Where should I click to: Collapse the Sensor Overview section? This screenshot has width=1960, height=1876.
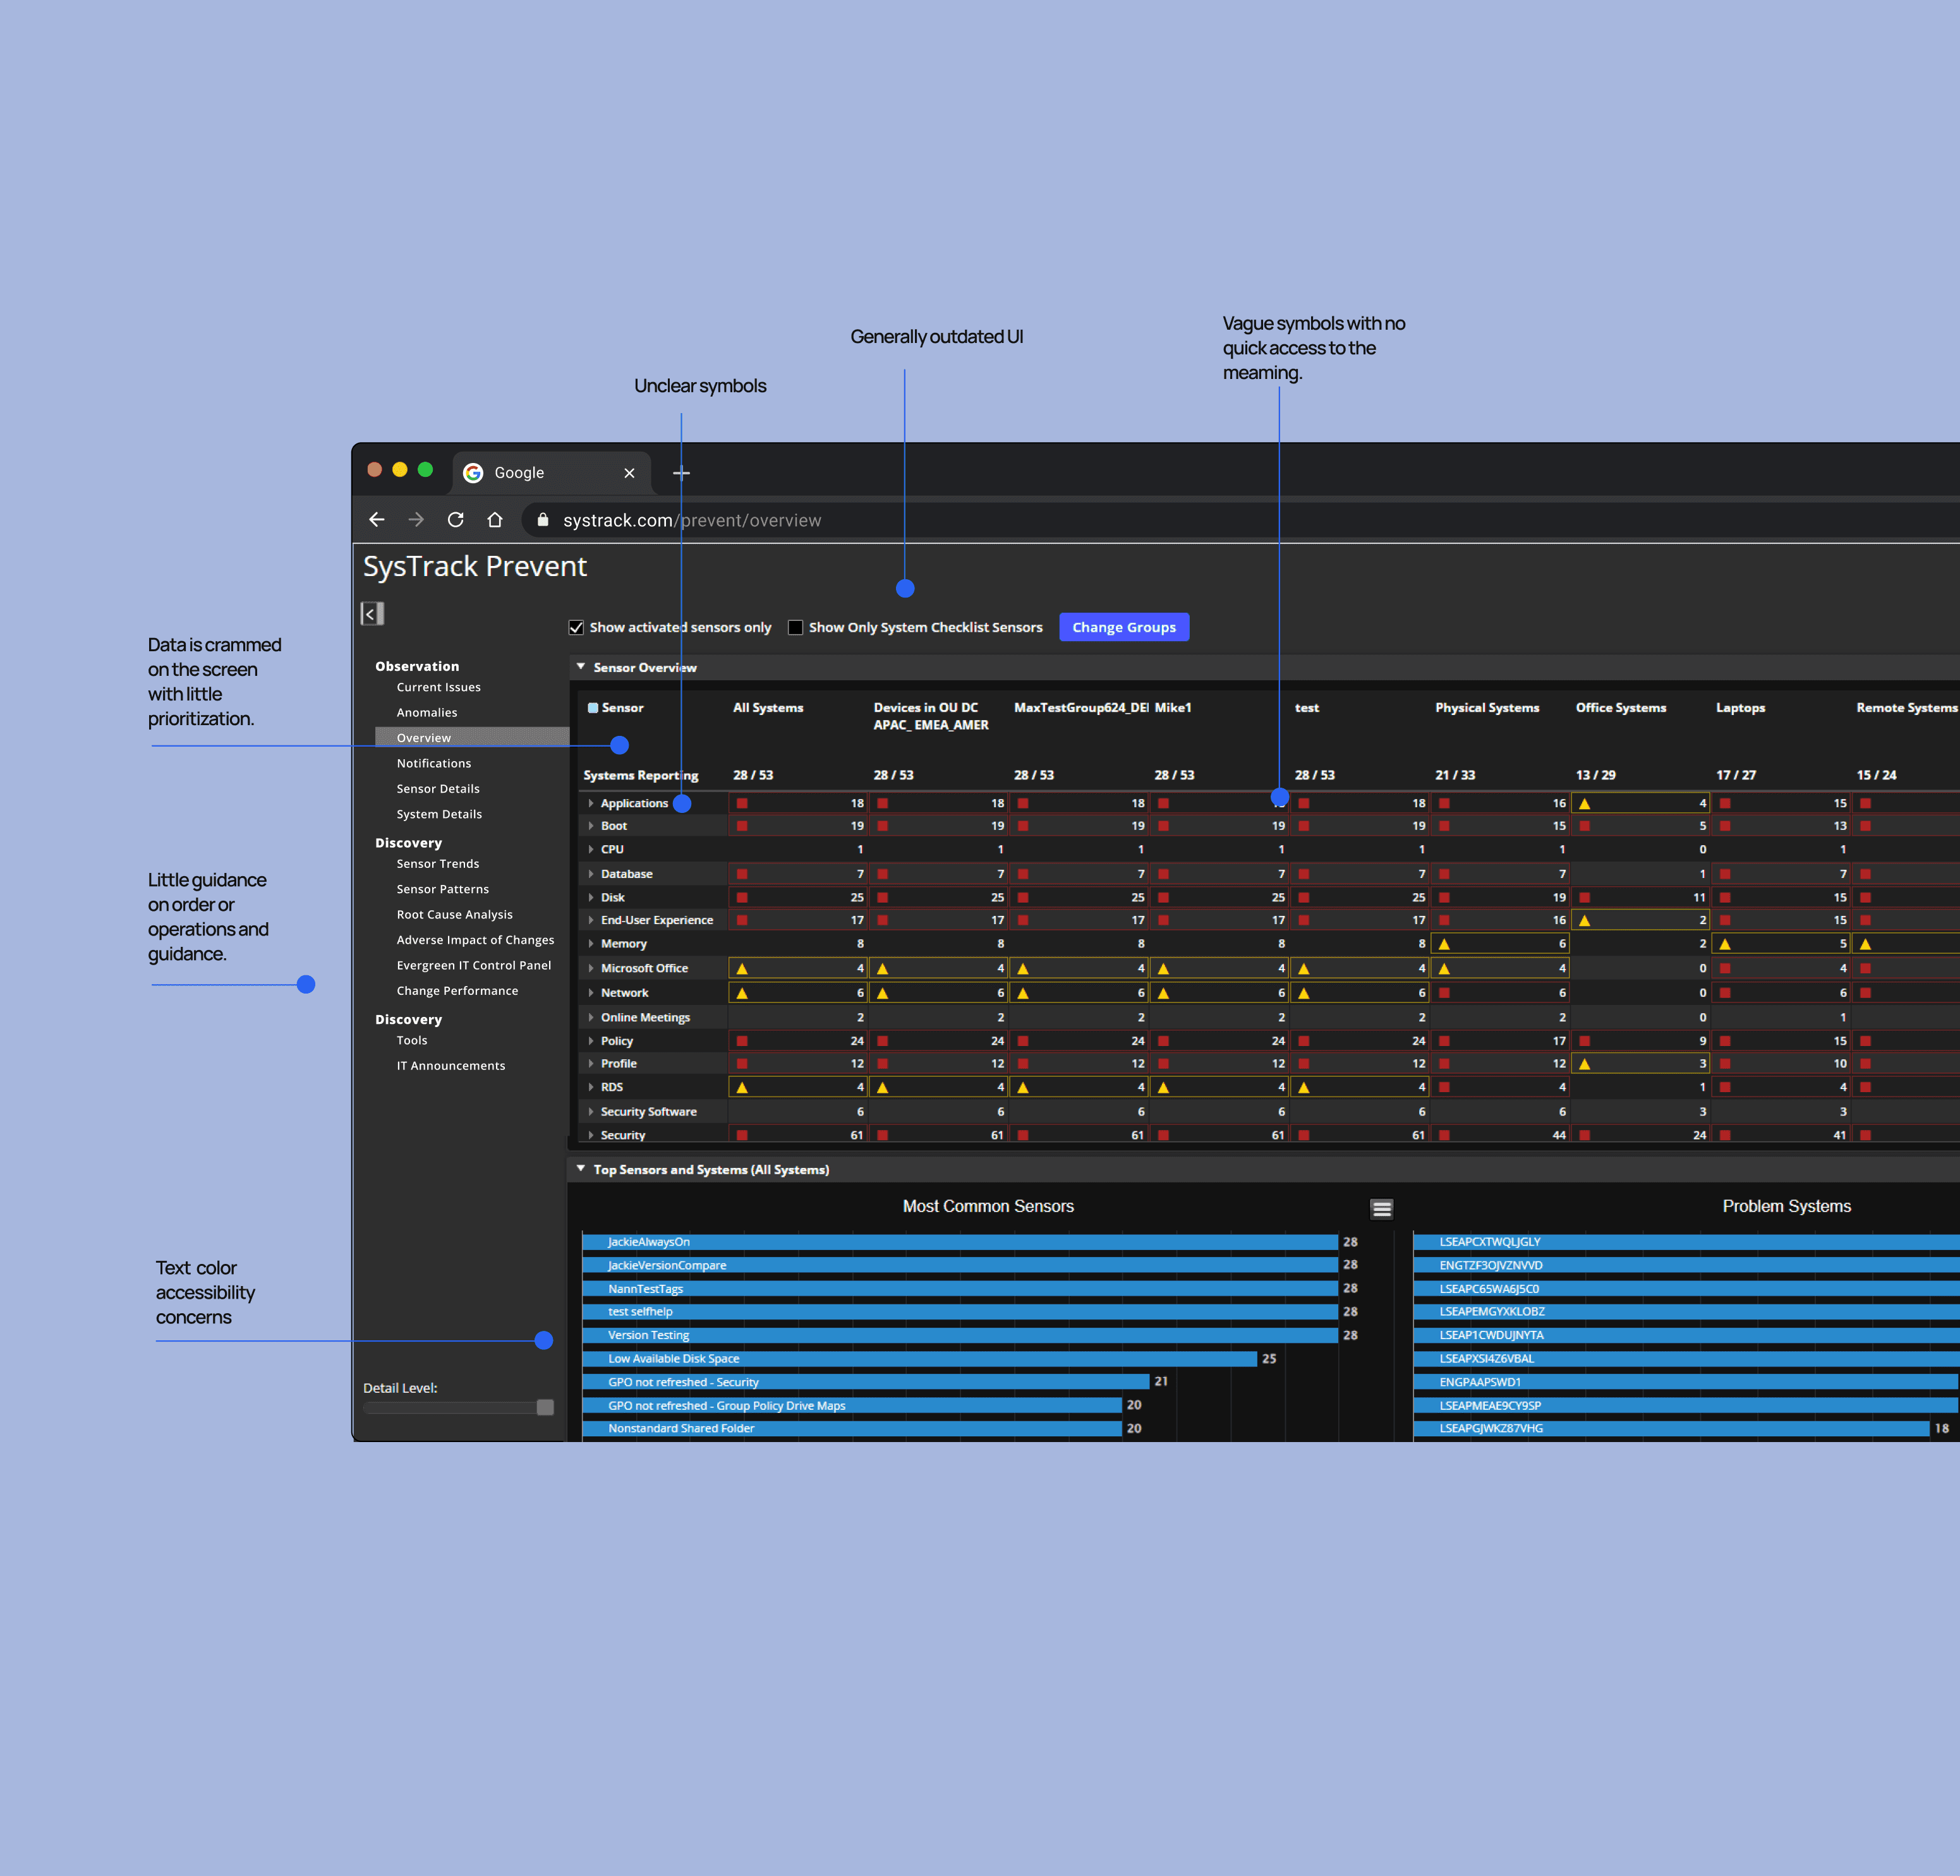pos(581,666)
